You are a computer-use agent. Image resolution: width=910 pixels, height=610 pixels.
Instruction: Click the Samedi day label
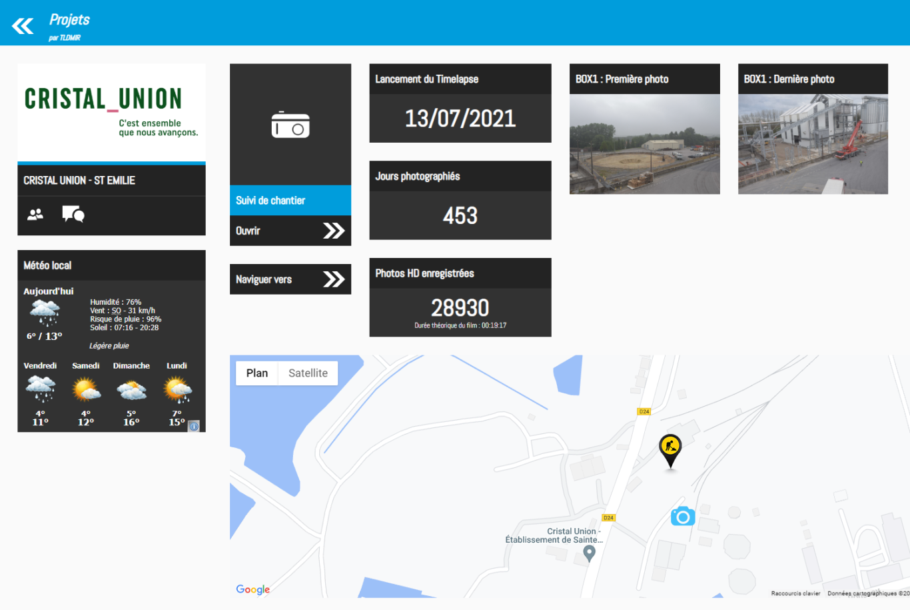[x=86, y=366]
